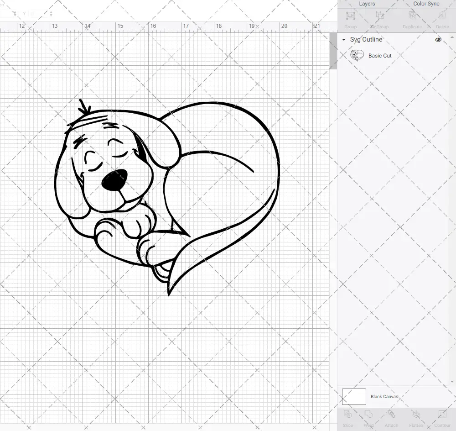Click the Blank Canvas color swatch

point(353,396)
